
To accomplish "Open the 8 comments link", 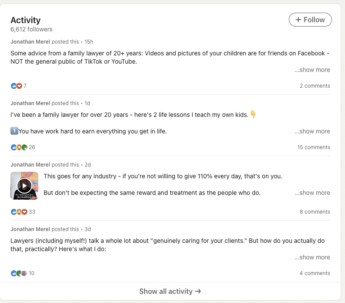I will point(315,211).
